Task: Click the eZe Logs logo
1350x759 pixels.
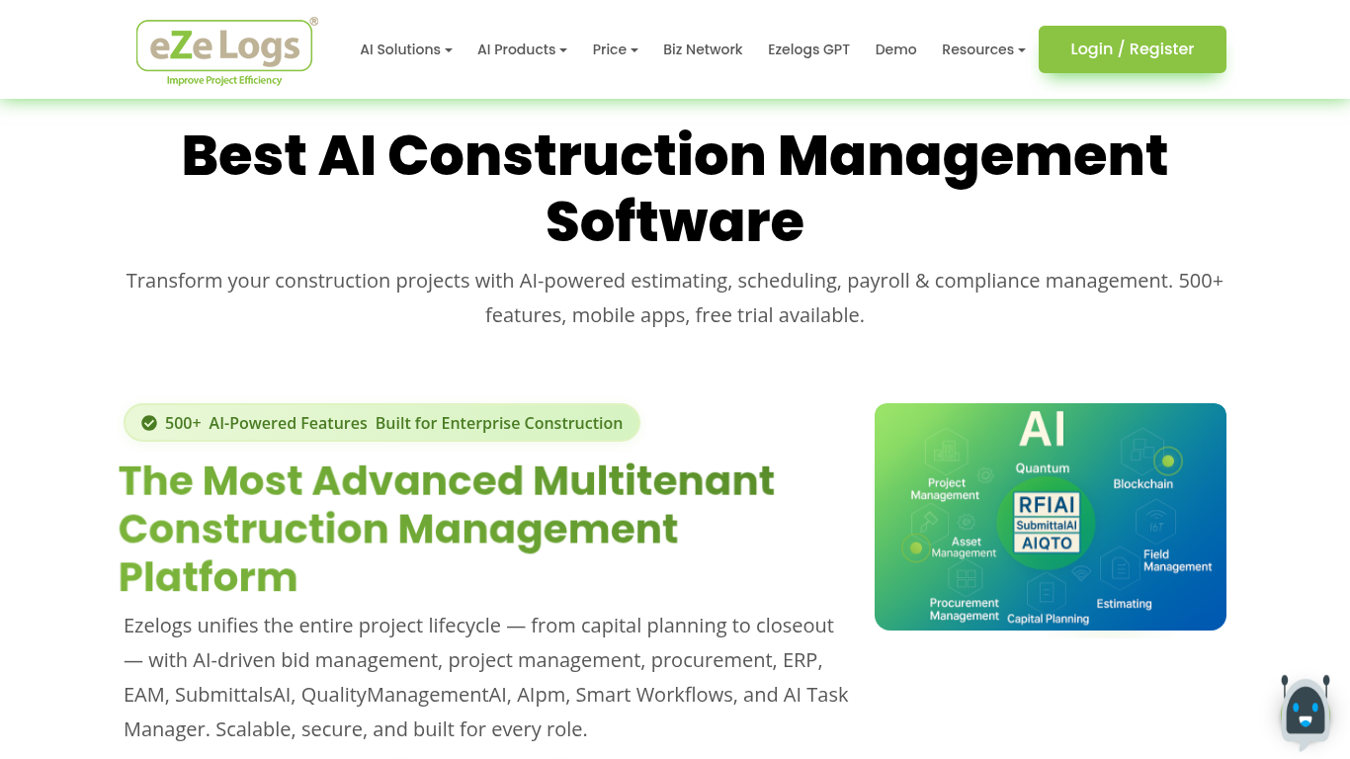Action: [x=225, y=49]
